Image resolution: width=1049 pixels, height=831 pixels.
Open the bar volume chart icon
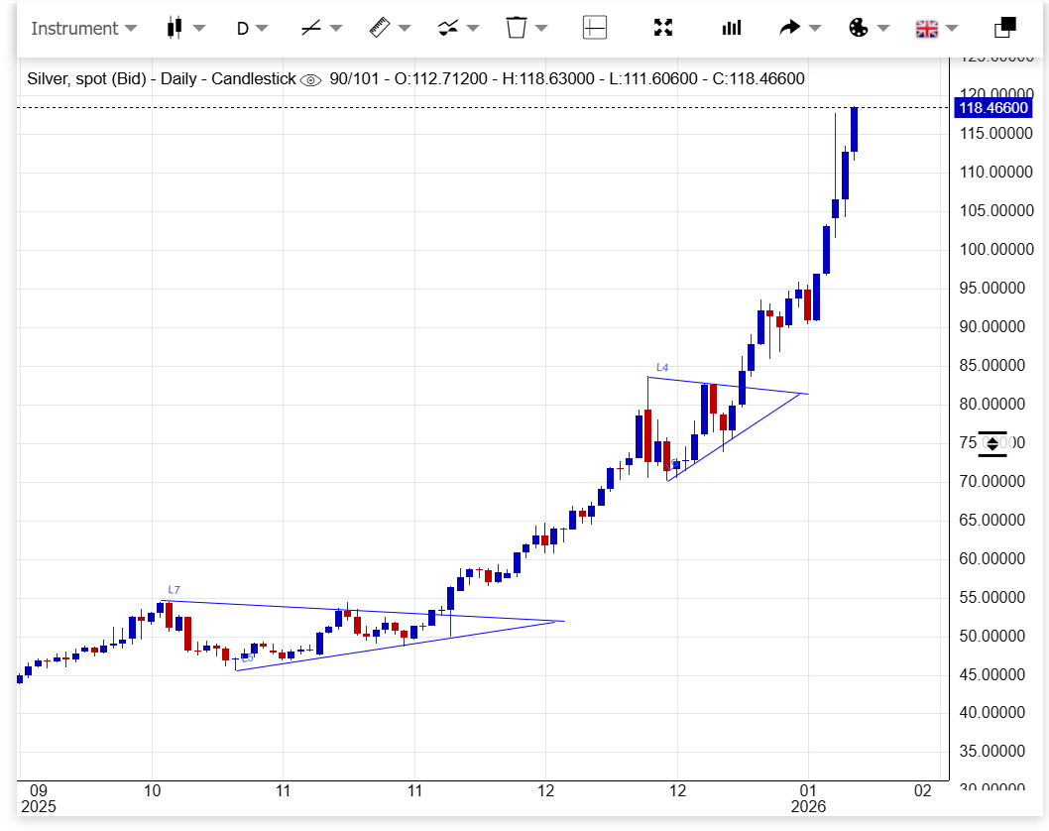pos(732,28)
